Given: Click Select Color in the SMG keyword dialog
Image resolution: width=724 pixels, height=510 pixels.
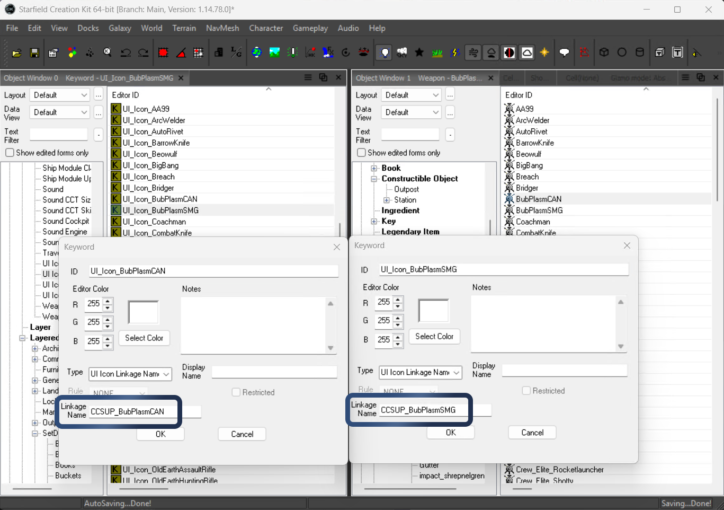Looking at the screenshot, I should click(x=434, y=336).
